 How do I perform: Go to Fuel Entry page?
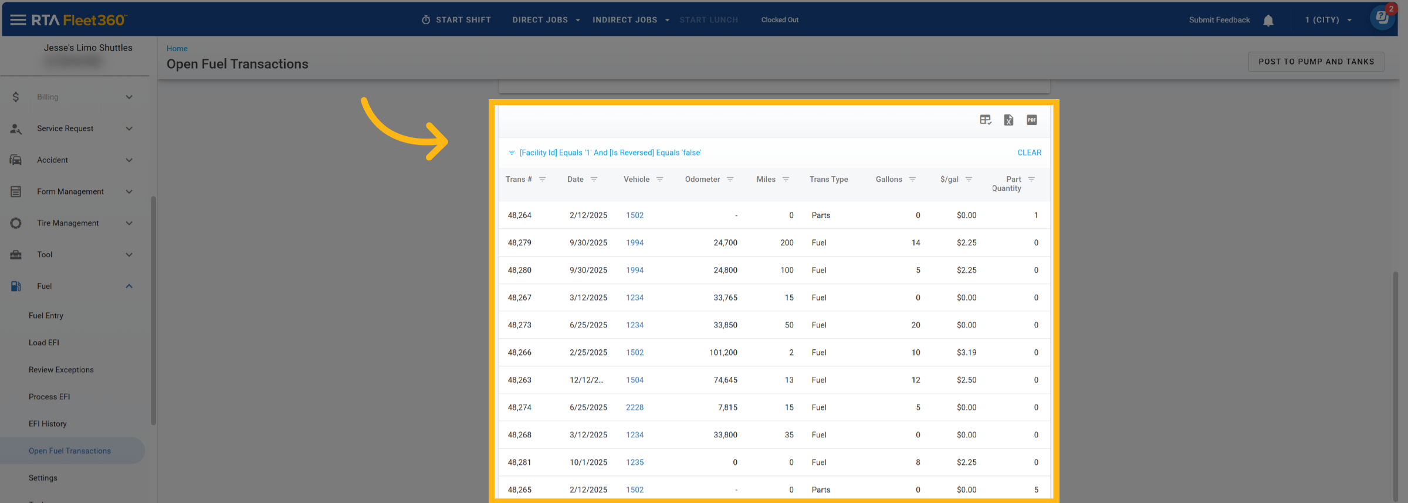tap(46, 316)
